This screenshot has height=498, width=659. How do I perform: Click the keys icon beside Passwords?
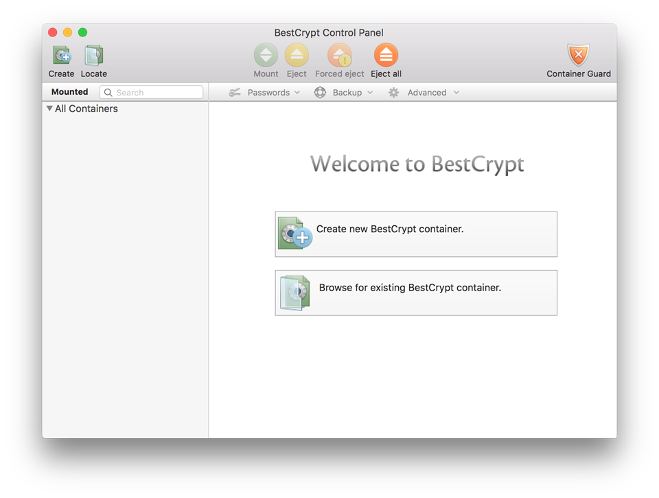coord(235,93)
